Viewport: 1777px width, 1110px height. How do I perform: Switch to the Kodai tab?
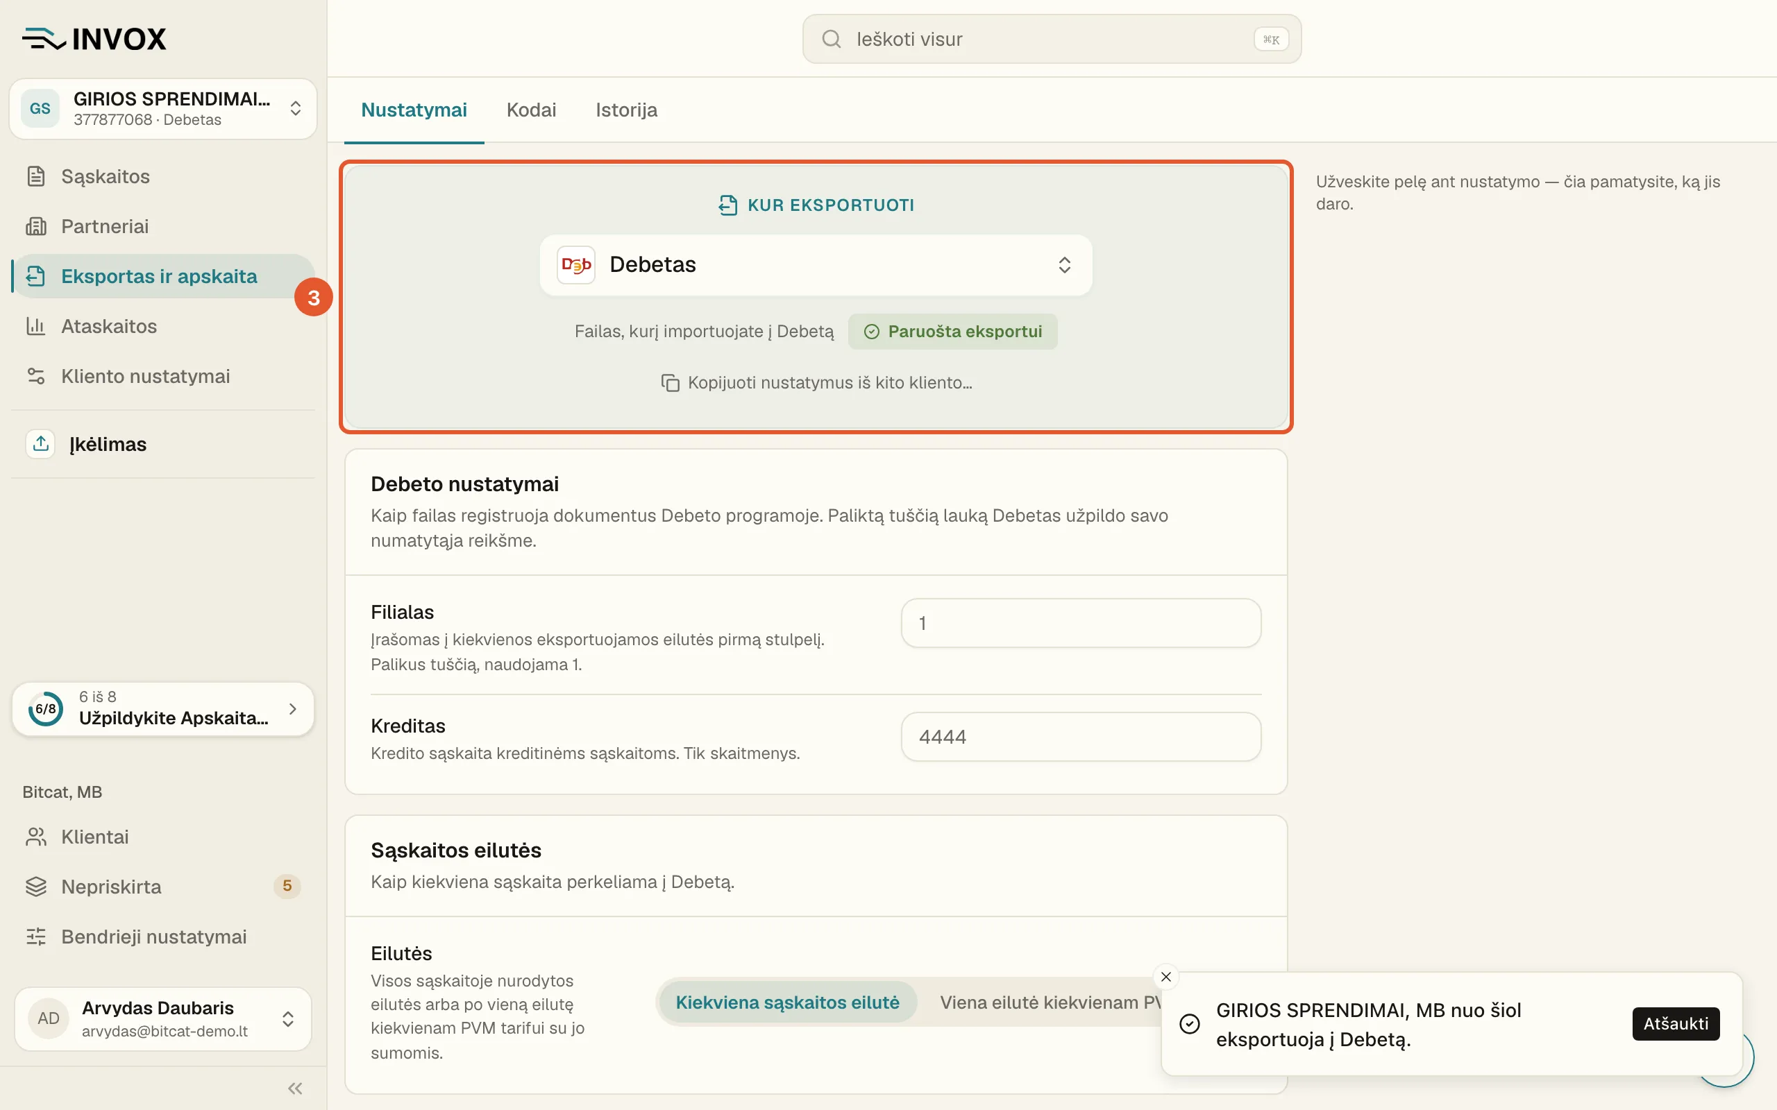click(x=531, y=110)
